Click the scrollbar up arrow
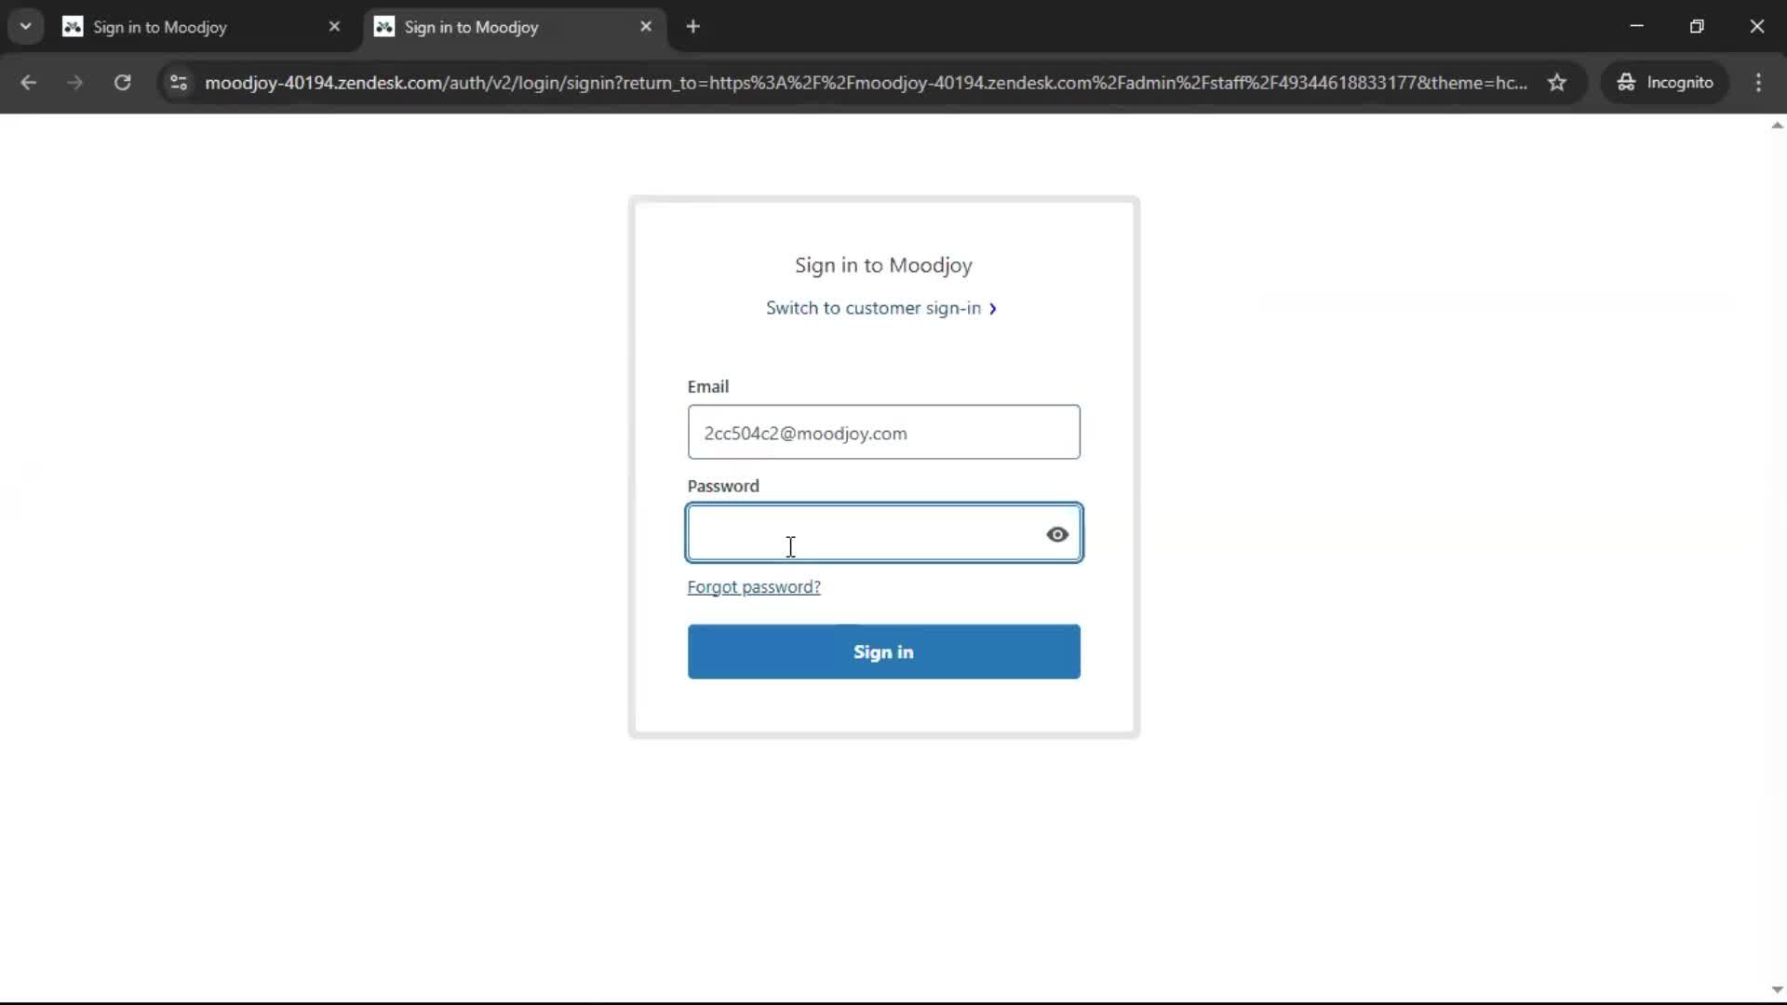This screenshot has height=1005, width=1787. (x=1777, y=125)
